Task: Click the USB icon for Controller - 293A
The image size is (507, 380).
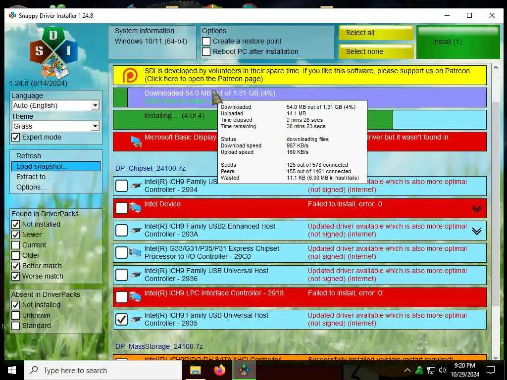Action: 136,231
